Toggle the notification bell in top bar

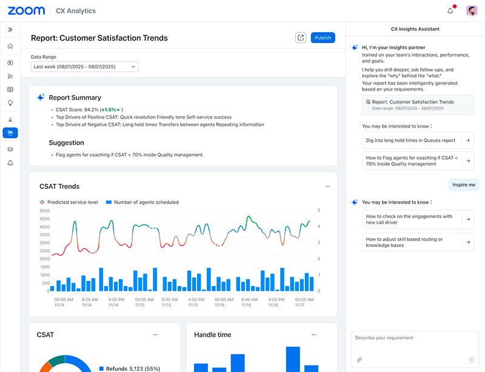click(449, 10)
